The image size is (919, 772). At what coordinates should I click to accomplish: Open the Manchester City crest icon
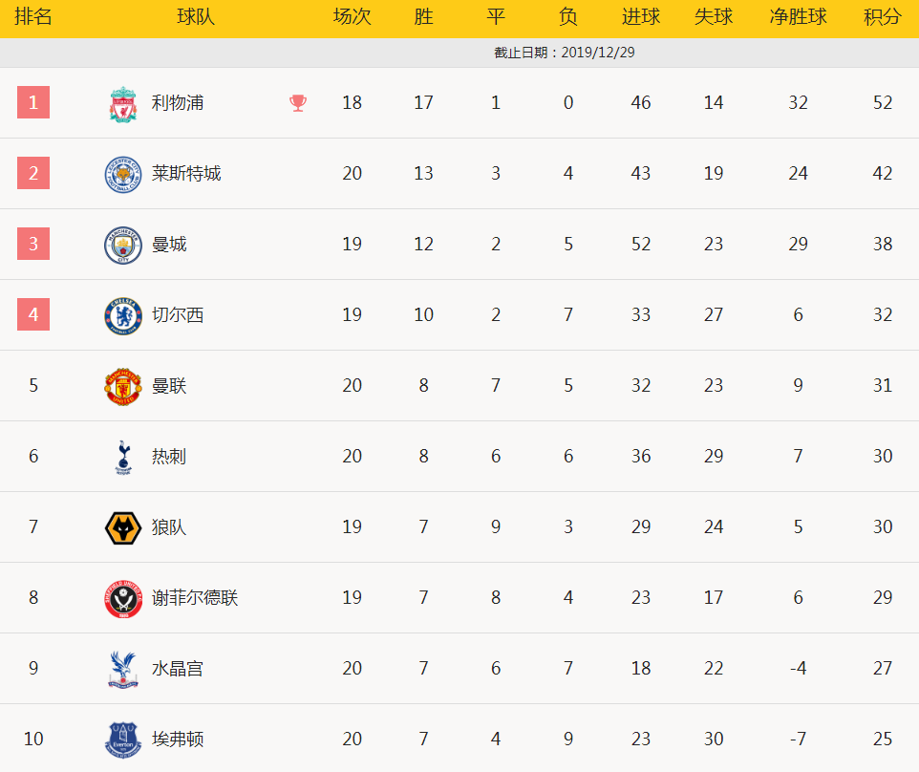pyautogui.click(x=123, y=245)
